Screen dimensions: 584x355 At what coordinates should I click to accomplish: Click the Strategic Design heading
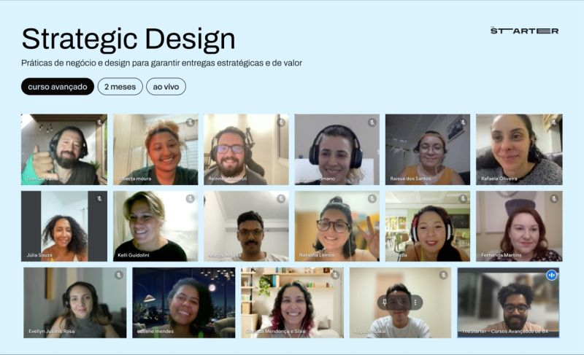click(x=128, y=39)
